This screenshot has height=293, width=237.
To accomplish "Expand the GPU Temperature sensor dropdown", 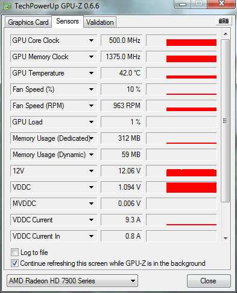I will [91, 73].
